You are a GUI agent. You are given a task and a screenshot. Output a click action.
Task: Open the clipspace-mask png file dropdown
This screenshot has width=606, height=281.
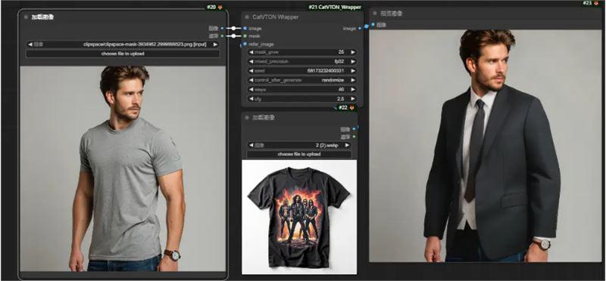tap(123, 45)
